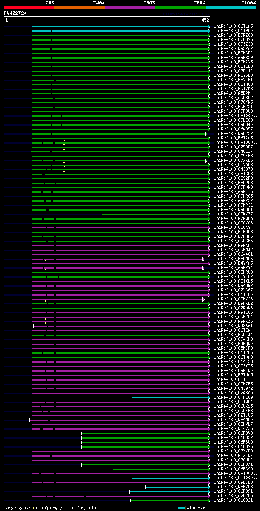Select the UniRef100_O64438 label
Viewport: 260px width, 511px height.
233,361
